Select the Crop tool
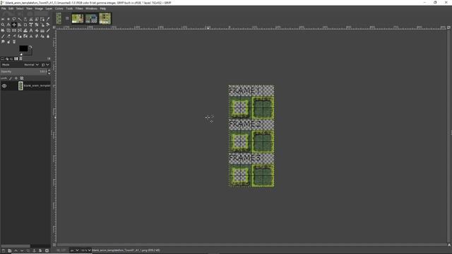Screen dimensions: 452x254 25,25
